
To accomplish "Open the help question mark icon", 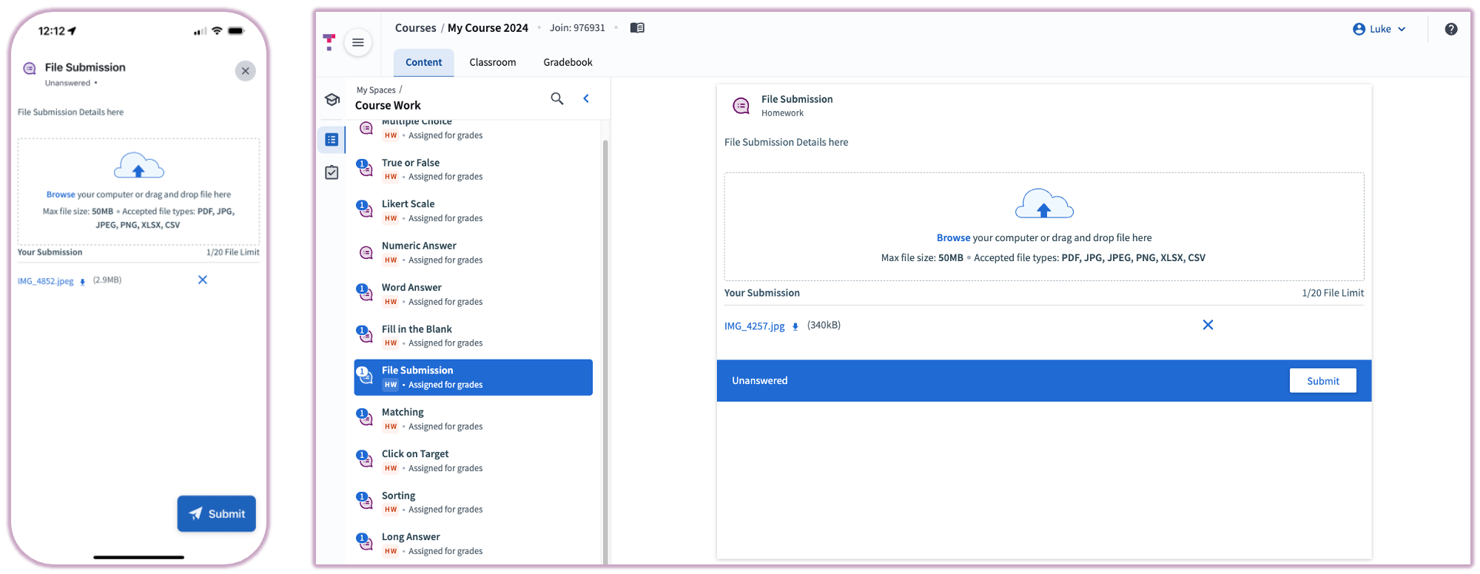I will pos(1450,29).
